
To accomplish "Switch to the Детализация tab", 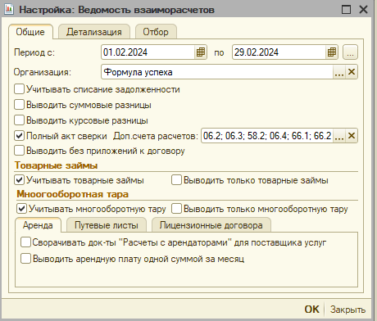I will click(x=94, y=32).
